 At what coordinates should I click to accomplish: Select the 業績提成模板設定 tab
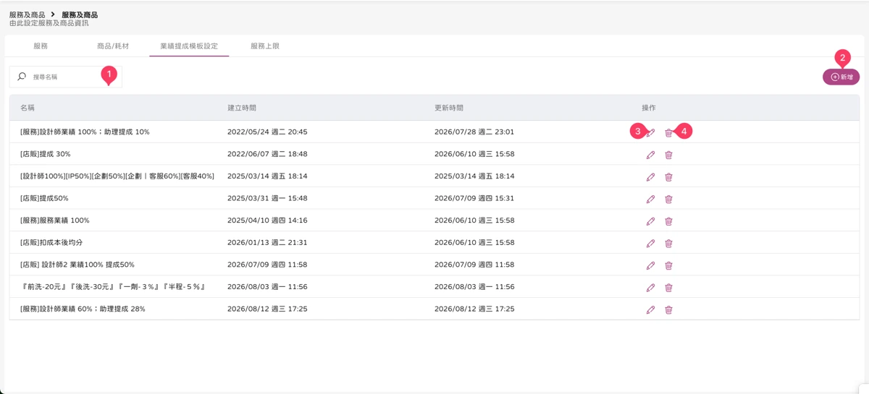(189, 46)
